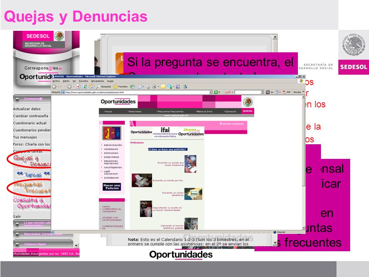The width and height of the screenshot is (369, 277).
Task: Open the address bar dropdown arrow
Action: (x=211, y=92)
